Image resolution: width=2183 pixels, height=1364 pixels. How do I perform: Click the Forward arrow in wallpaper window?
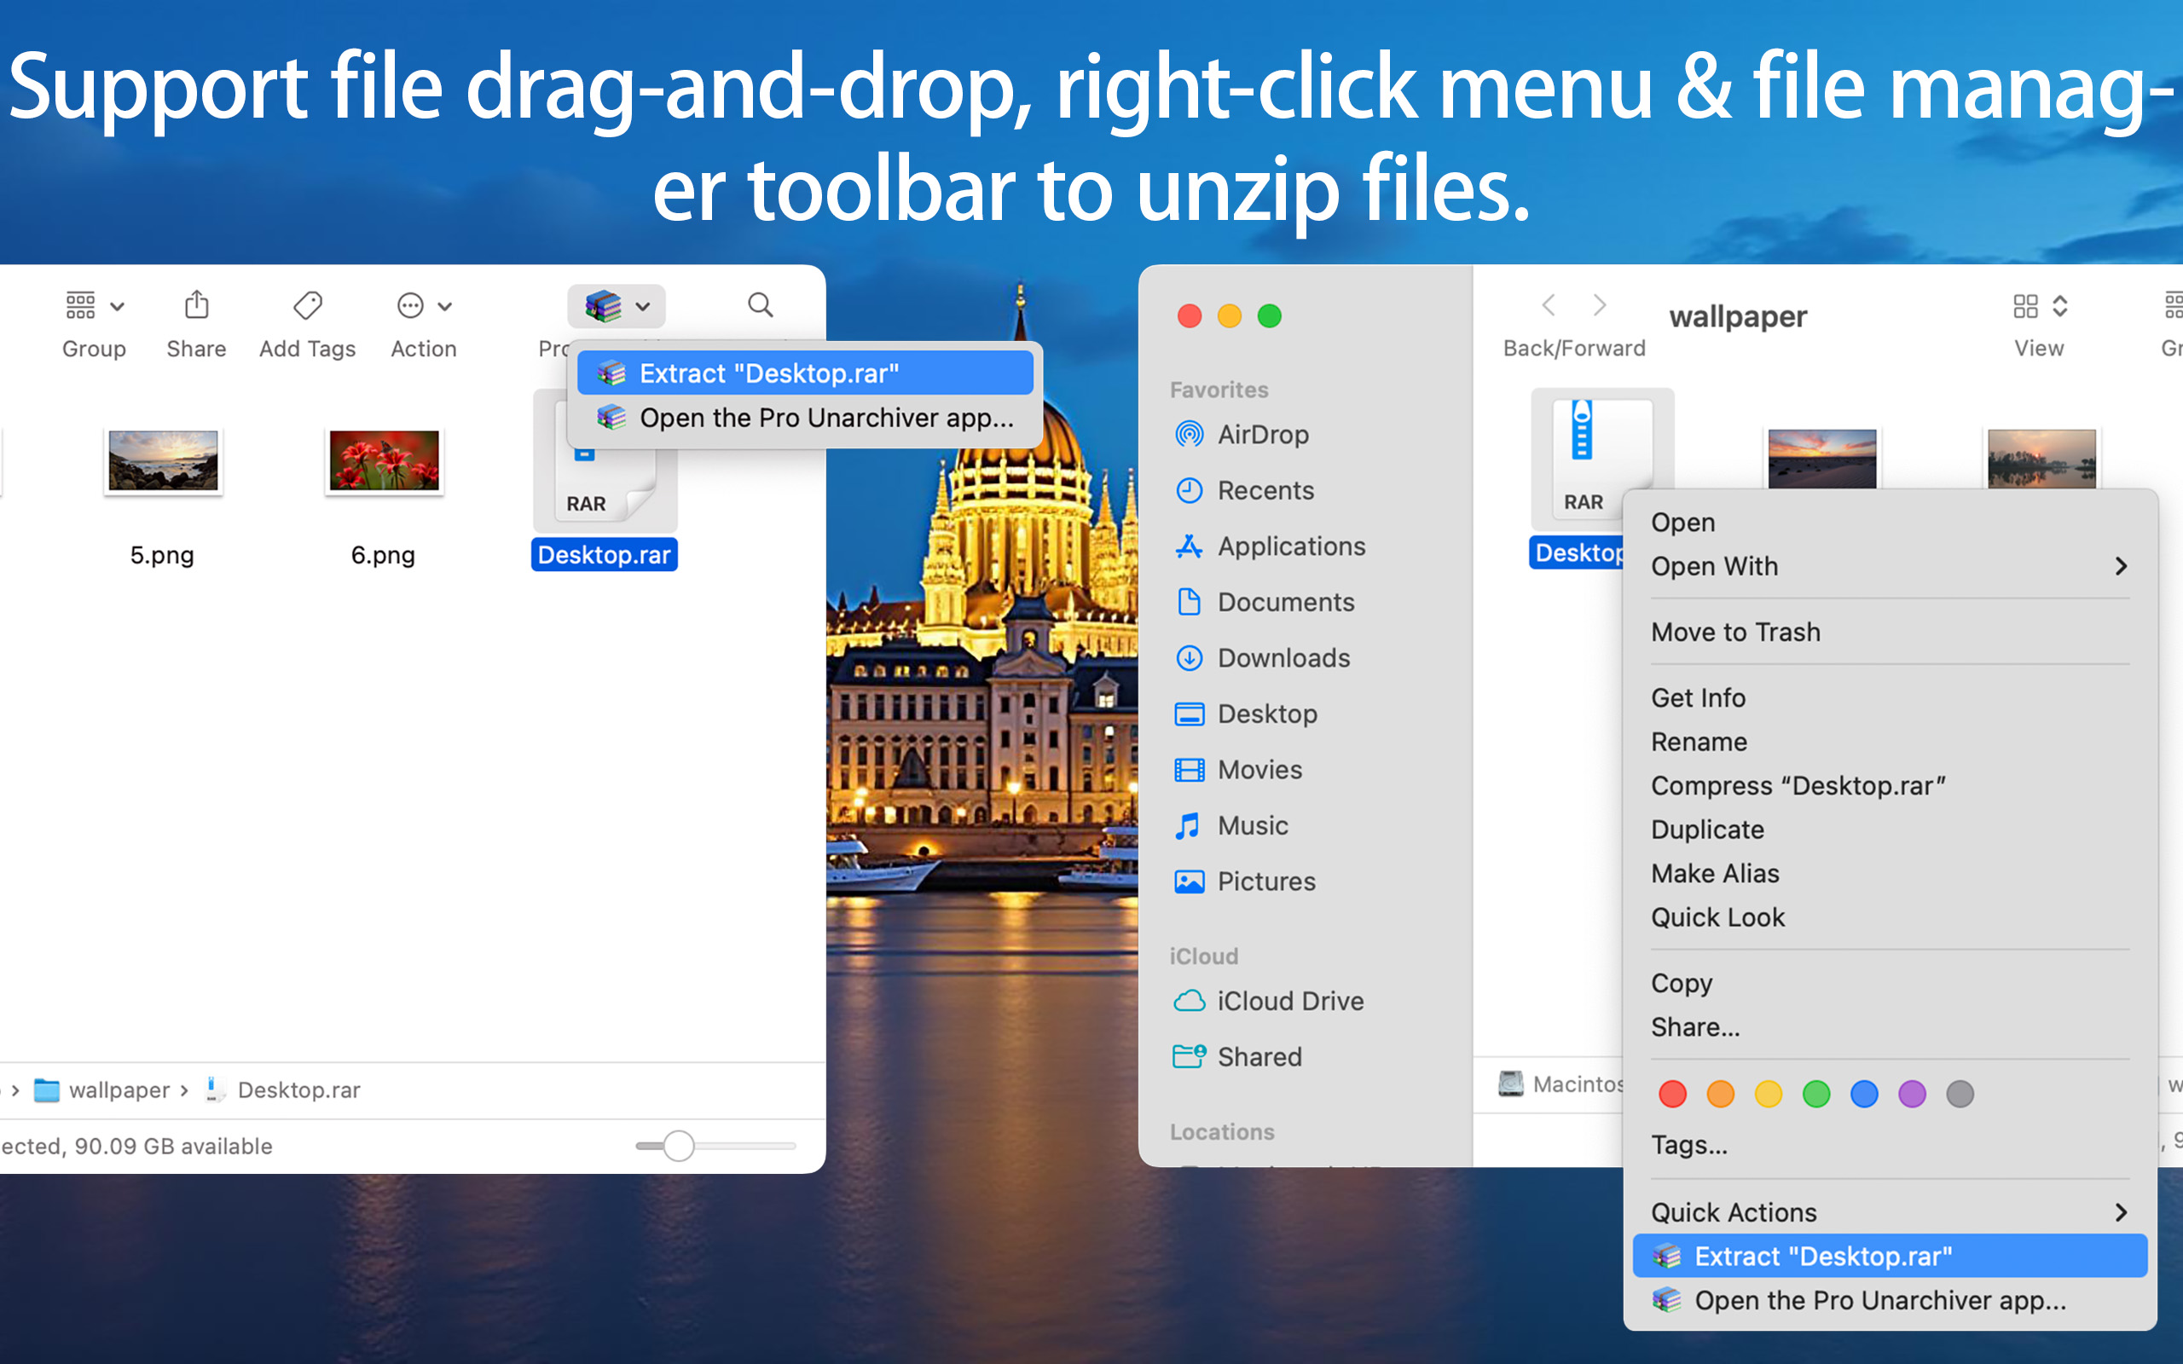pyautogui.click(x=1600, y=305)
